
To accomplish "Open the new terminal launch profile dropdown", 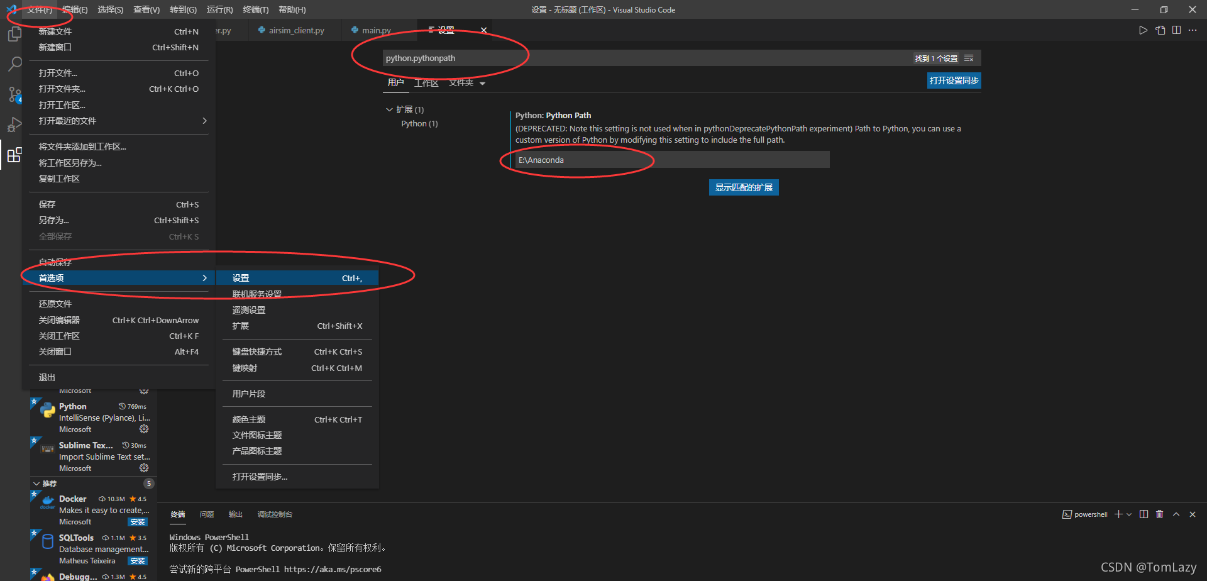I will (x=1129, y=514).
